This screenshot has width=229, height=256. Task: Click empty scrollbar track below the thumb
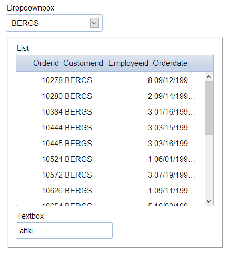point(208,166)
